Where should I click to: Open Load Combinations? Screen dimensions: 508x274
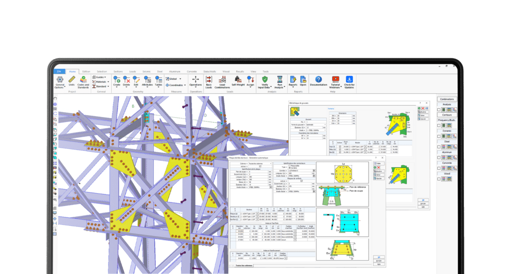coord(222,82)
